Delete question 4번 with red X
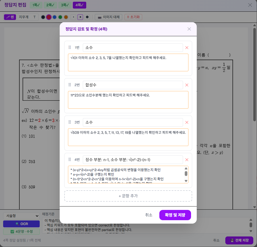The image size is (257, 247). click(187, 160)
